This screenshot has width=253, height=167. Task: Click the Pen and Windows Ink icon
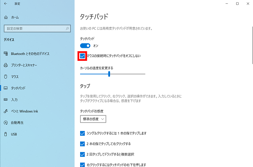(6, 111)
